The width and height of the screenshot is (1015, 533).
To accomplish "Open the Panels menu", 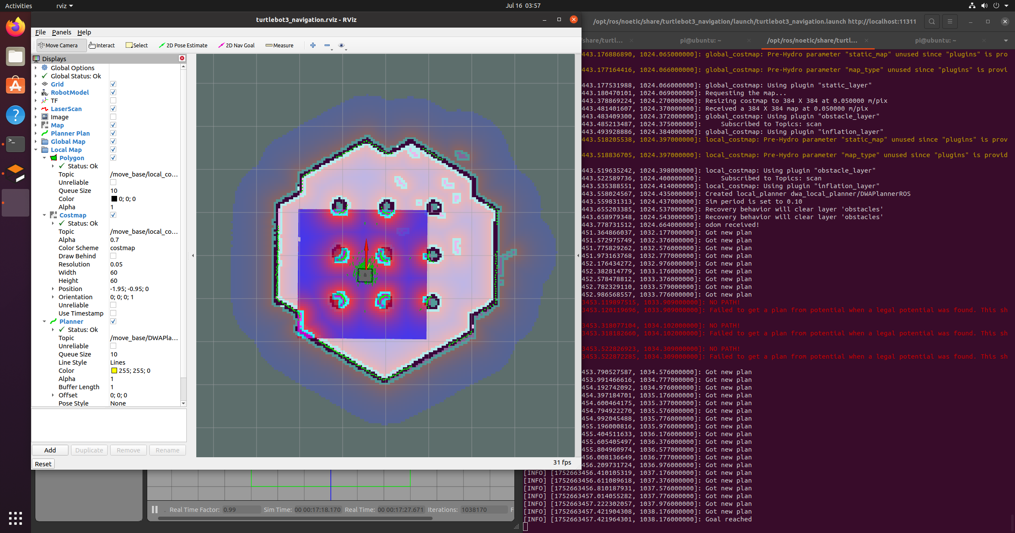I will click(62, 32).
